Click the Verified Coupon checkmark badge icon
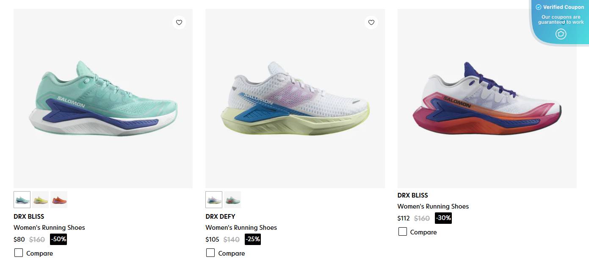 point(539,7)
